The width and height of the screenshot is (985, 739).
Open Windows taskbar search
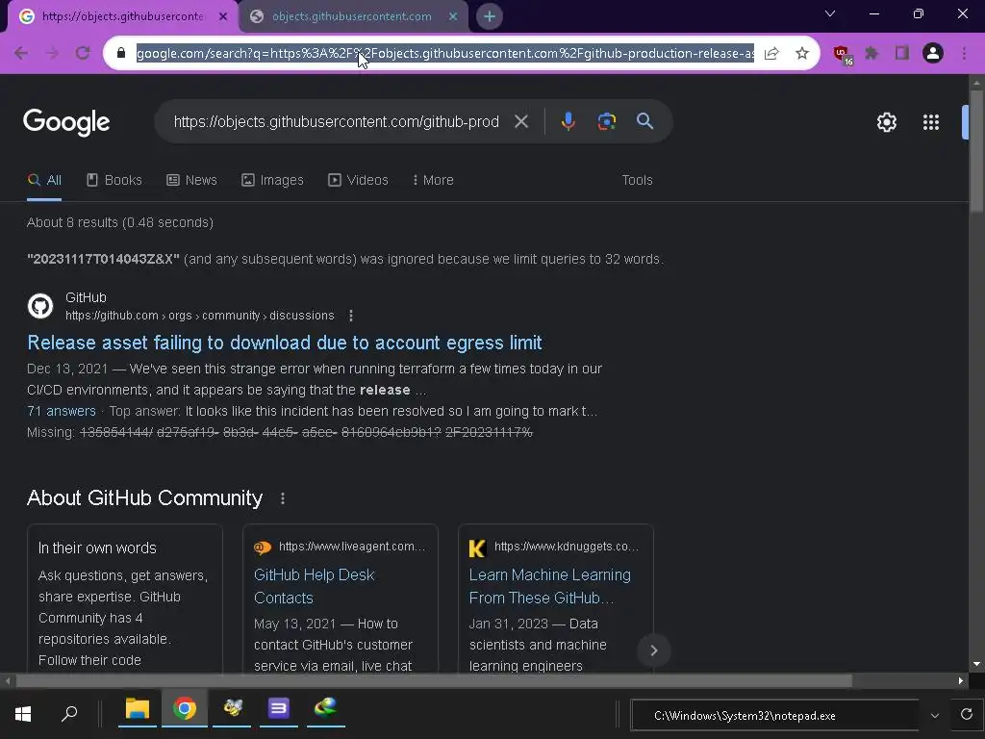[69, 714]
